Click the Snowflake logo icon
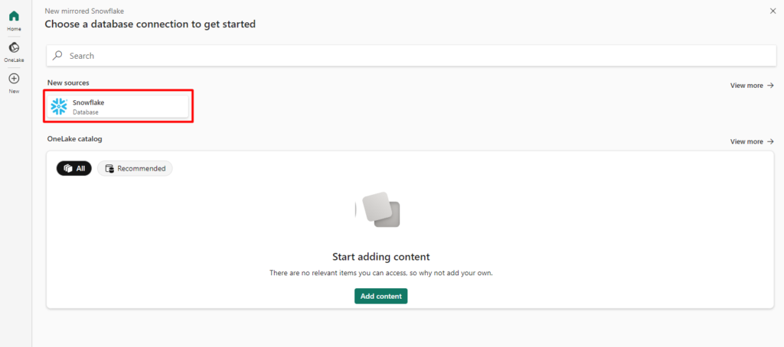784x347 pixels. [x=59, y=106]
